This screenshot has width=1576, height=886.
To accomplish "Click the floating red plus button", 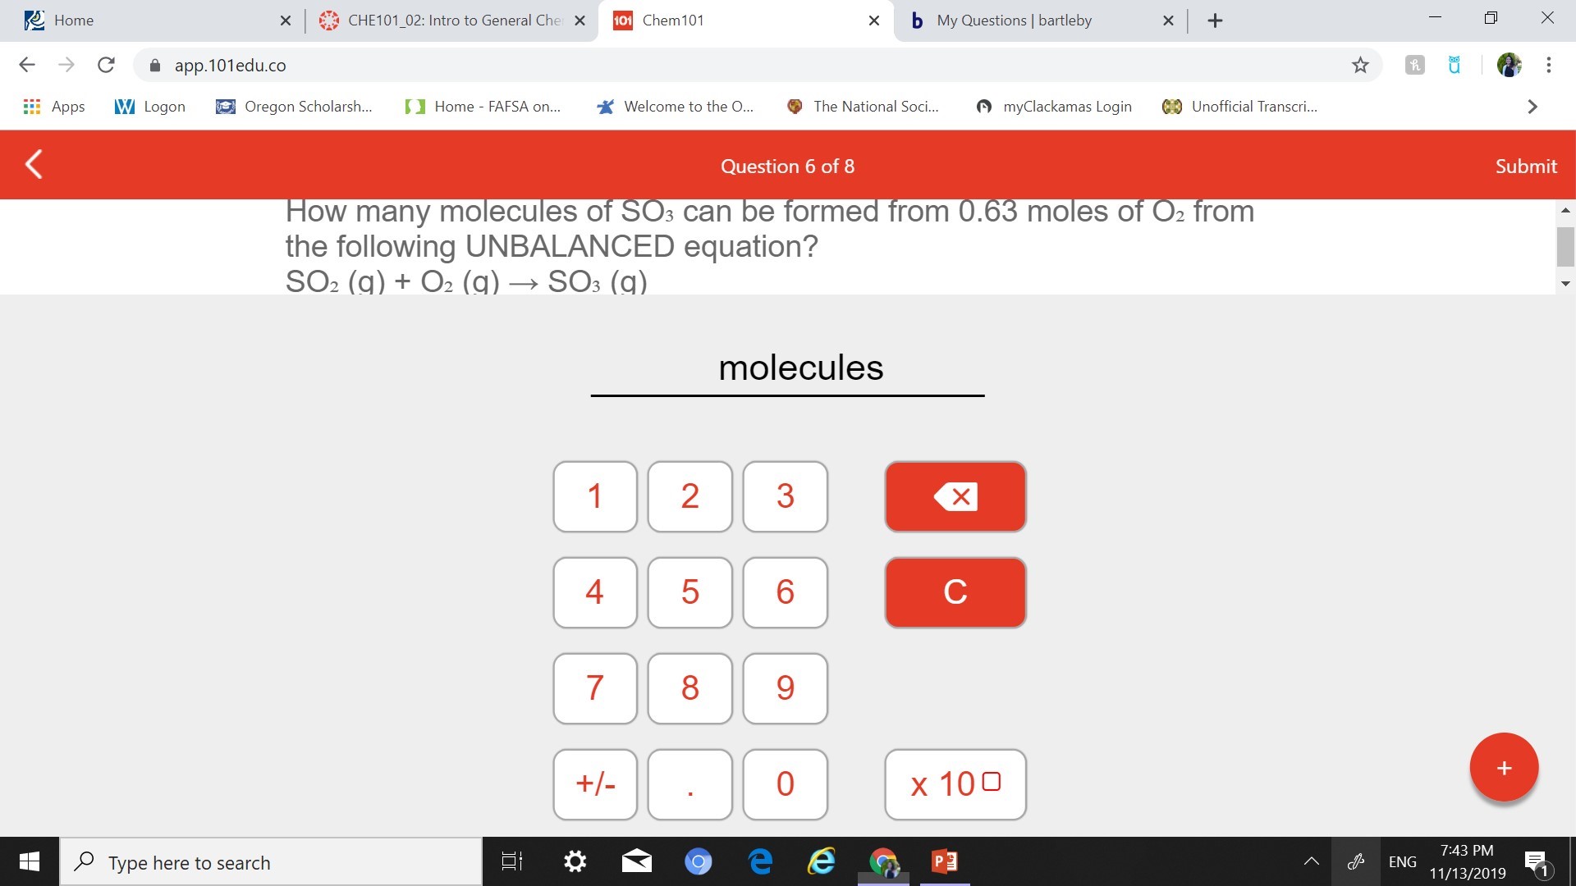I will tap(1505, 768).
